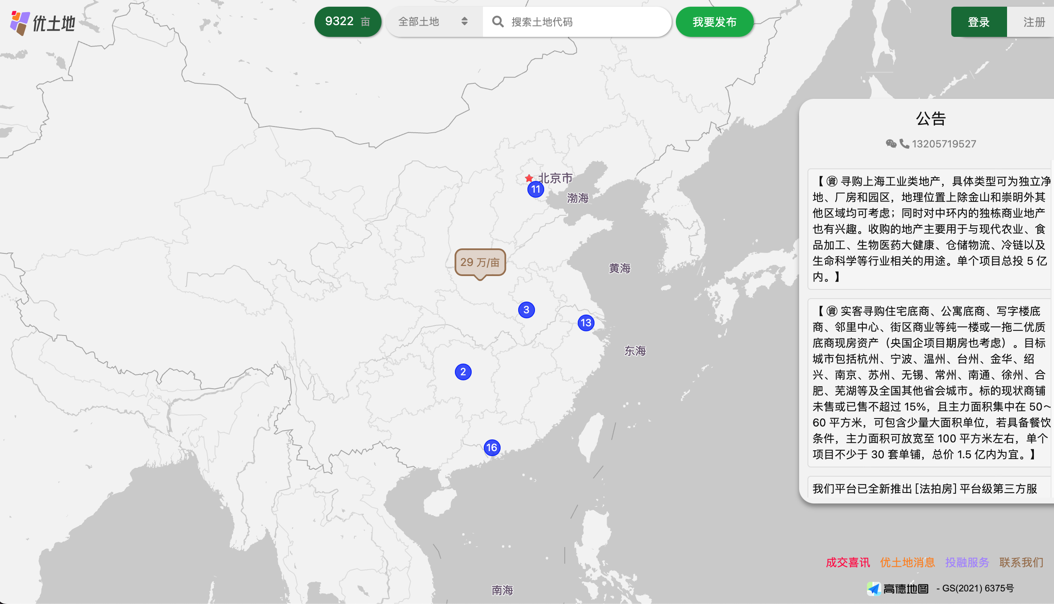Screen dimensions: 1054x604
Task: Click the search magnifier icon
Action: click(x=498, y=22)
